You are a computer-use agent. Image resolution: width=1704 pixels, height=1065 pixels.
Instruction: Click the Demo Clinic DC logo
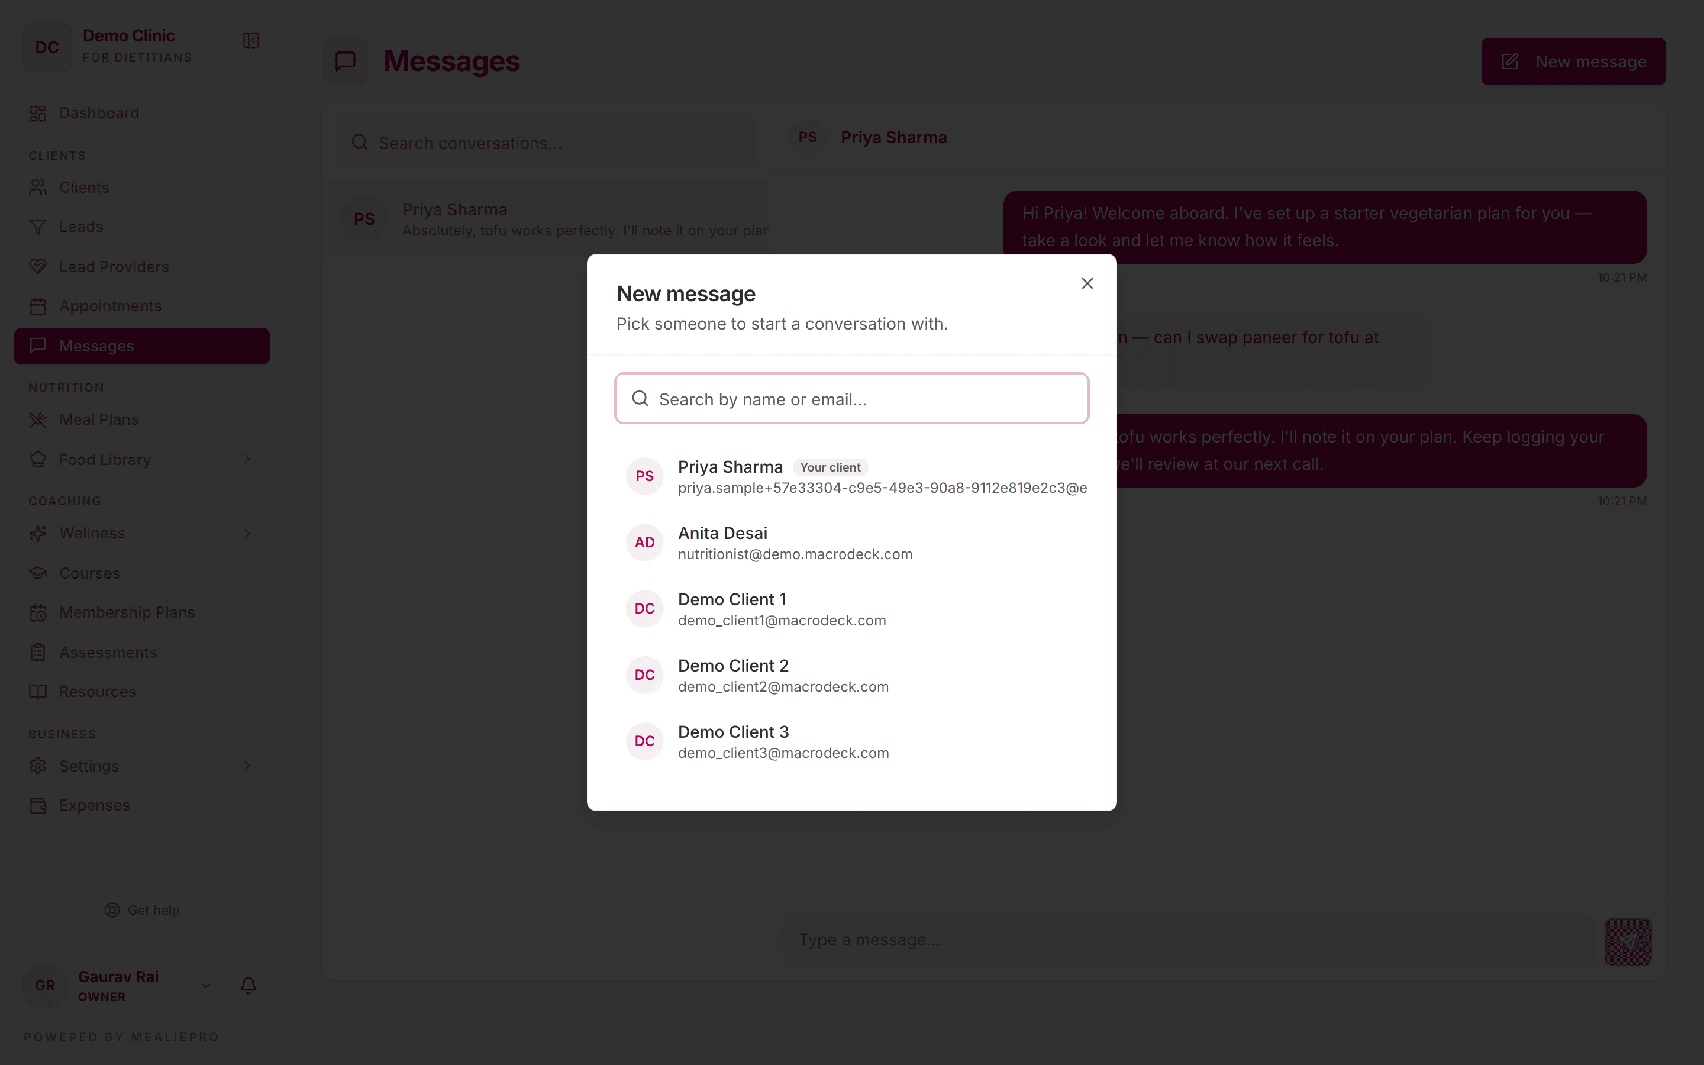tap(47, 47)
